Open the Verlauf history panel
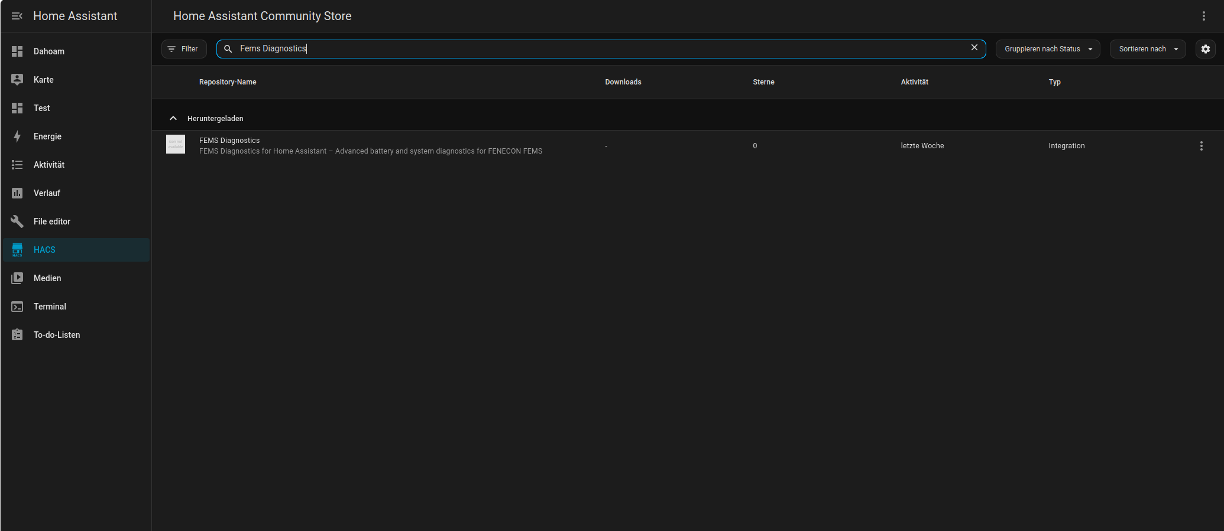Image resolution: width=1224 pixels, height=531 pixels. [76, 193]
